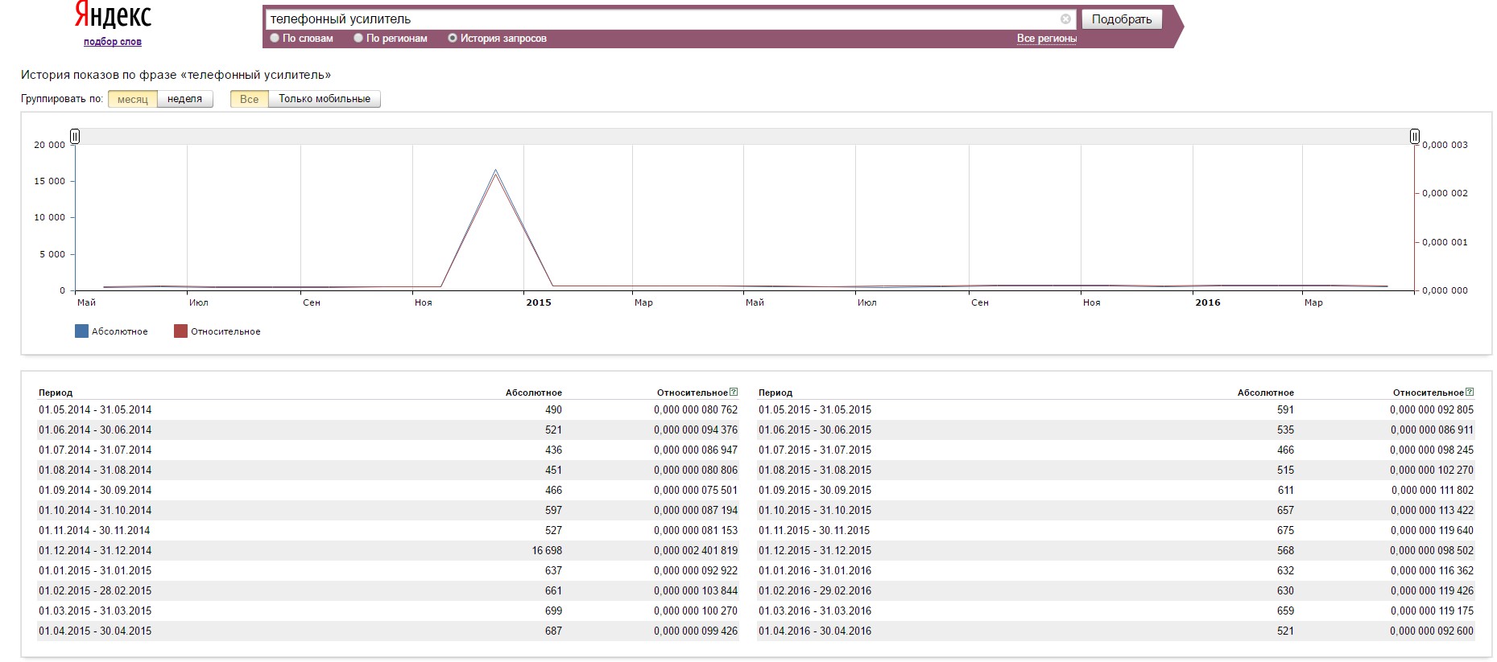
Task: Click the value 16 698
Action: tap(547, 550)
